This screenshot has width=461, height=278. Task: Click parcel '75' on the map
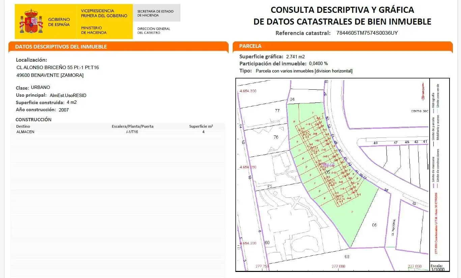tap(269, 186)
